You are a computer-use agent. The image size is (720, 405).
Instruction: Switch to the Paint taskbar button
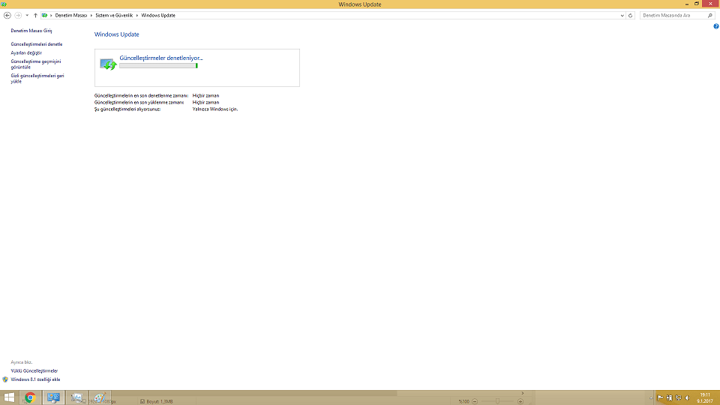(x=100, y=397)
